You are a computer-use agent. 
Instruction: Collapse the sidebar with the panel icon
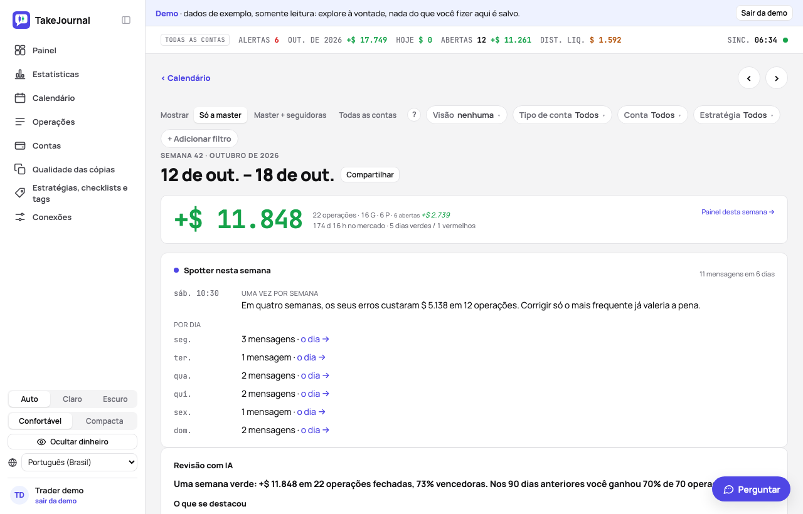(x=126, y=20)
